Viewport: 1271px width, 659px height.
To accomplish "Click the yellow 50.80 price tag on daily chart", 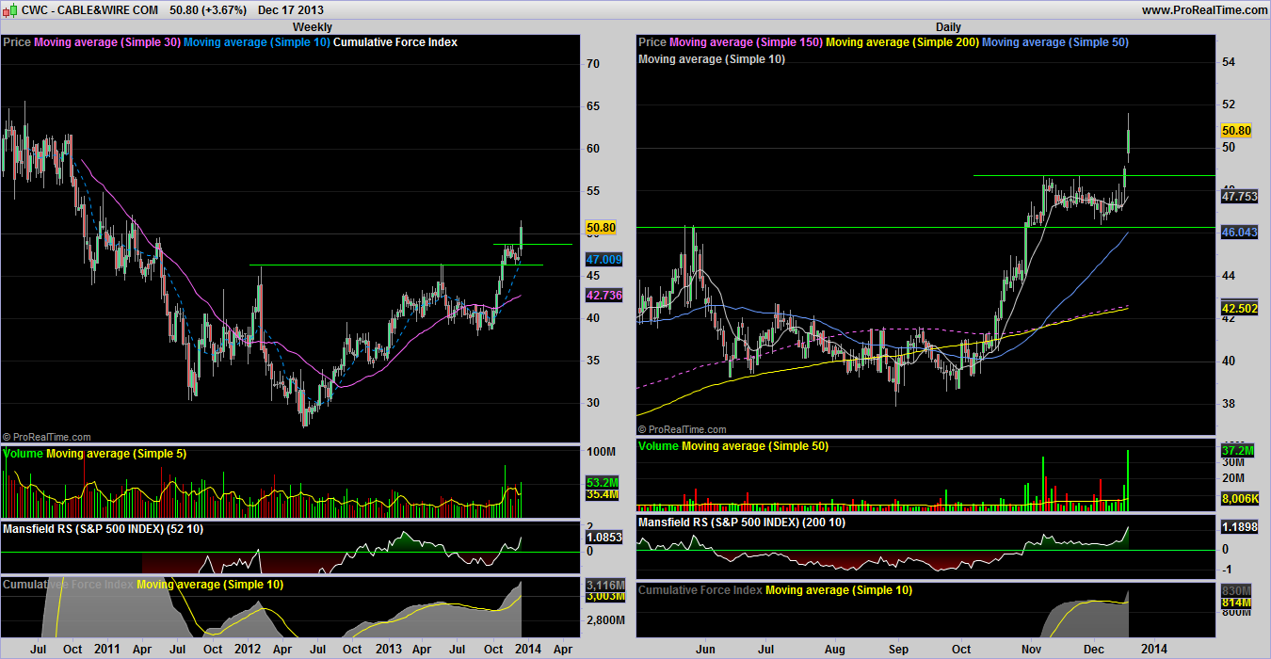I will [1234, 131].
